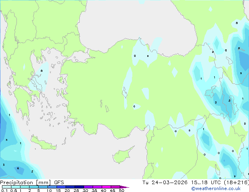249x192 pixels.
Task: Click the 'Tu 24-03-2026' date text
Action: point(165,183)
